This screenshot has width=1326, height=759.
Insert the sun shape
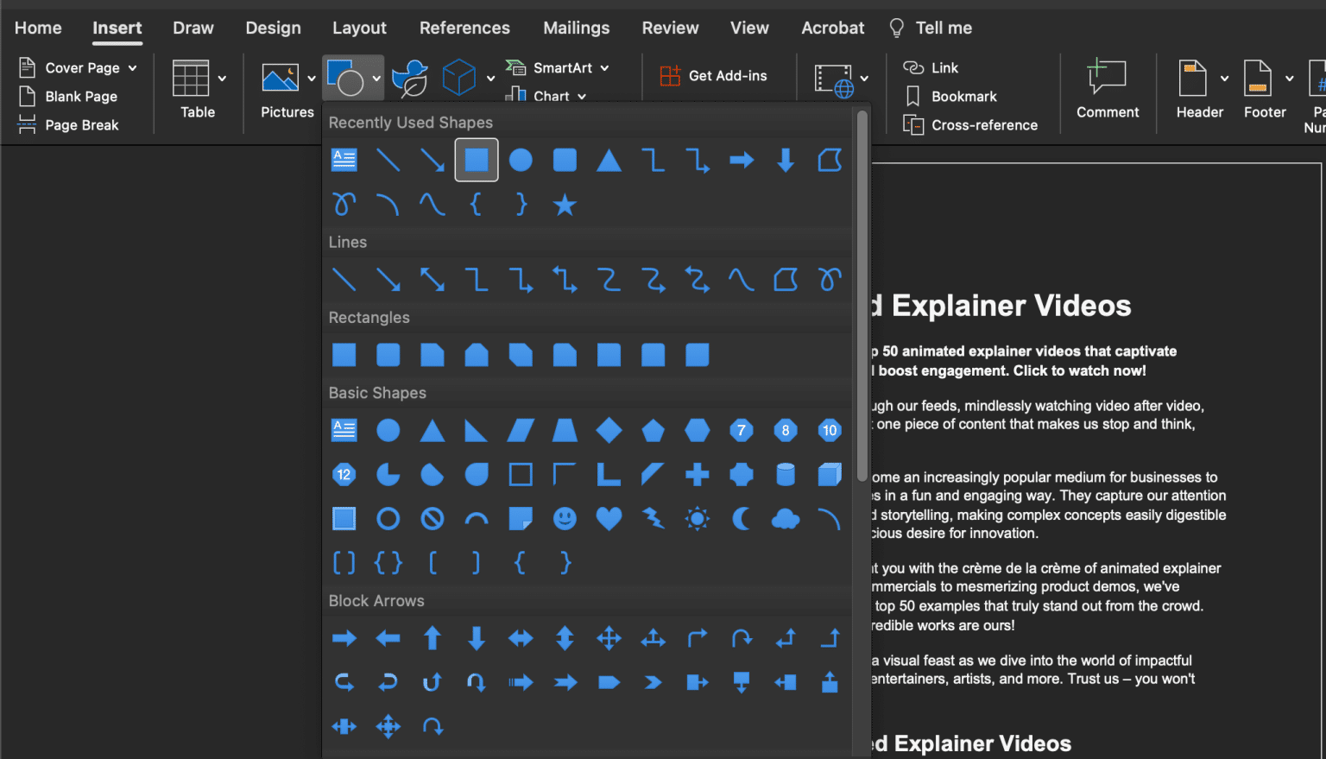point(697,518)
